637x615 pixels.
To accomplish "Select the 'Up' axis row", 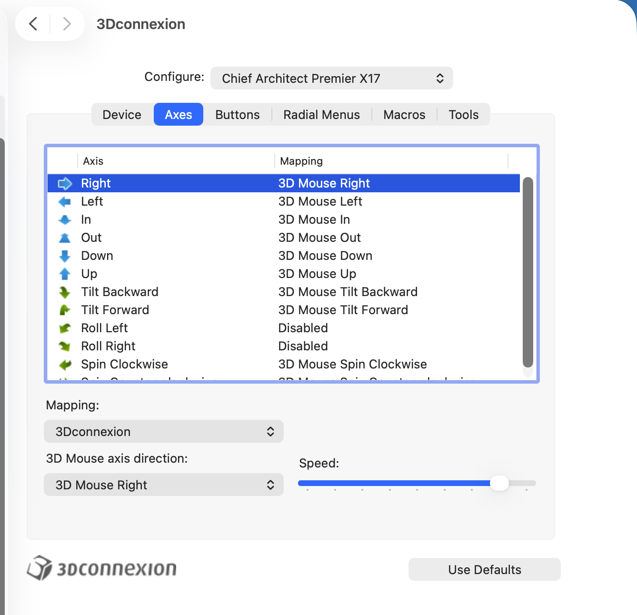I will 284,274.
